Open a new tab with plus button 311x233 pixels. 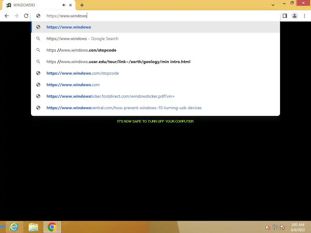(82, 5)
